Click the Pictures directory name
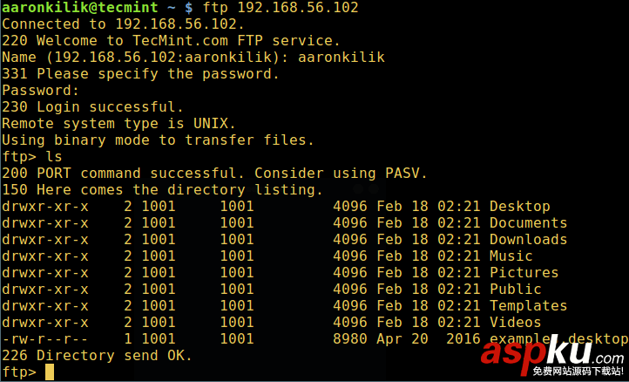The width and height of the screenshot is (629, 382). coord(524,273)
